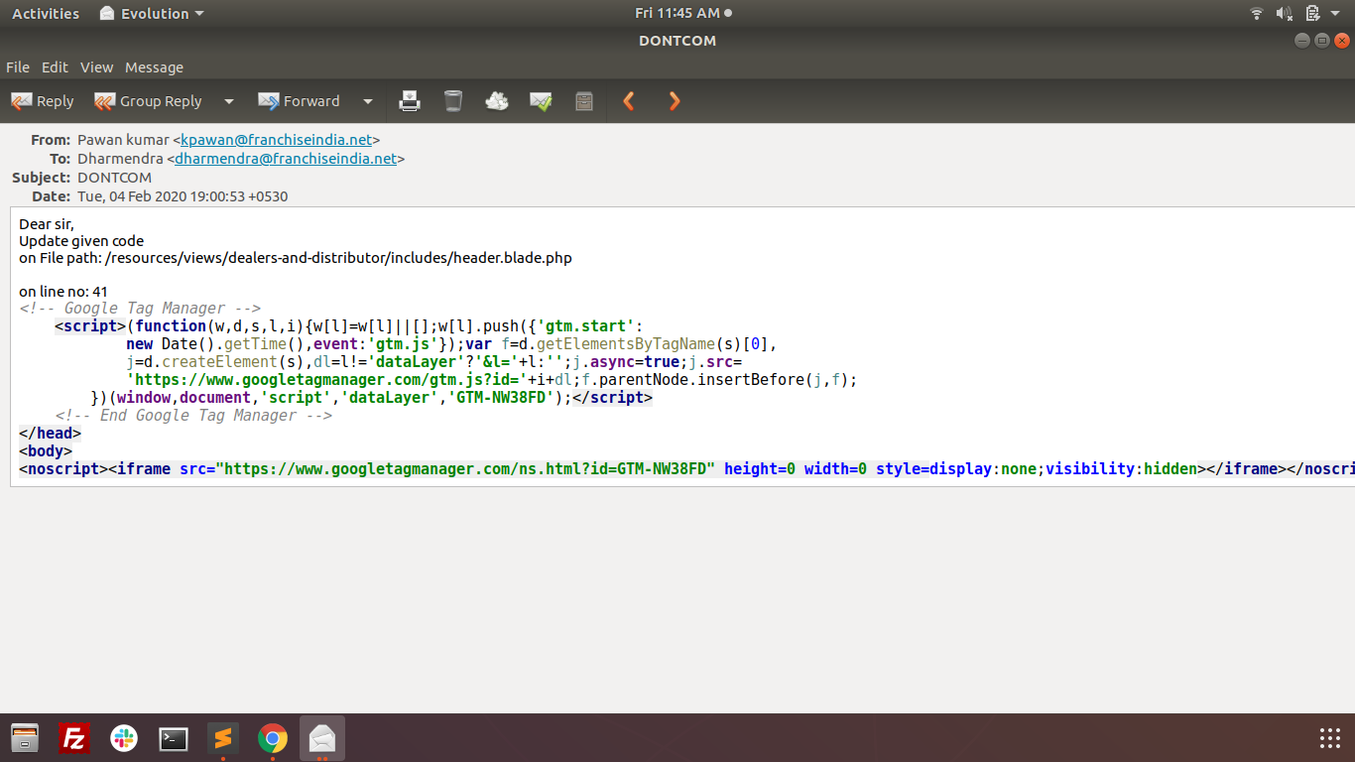Mark the message as not junk
This screenshot has height=762, width=1355.
click(541, 101)
